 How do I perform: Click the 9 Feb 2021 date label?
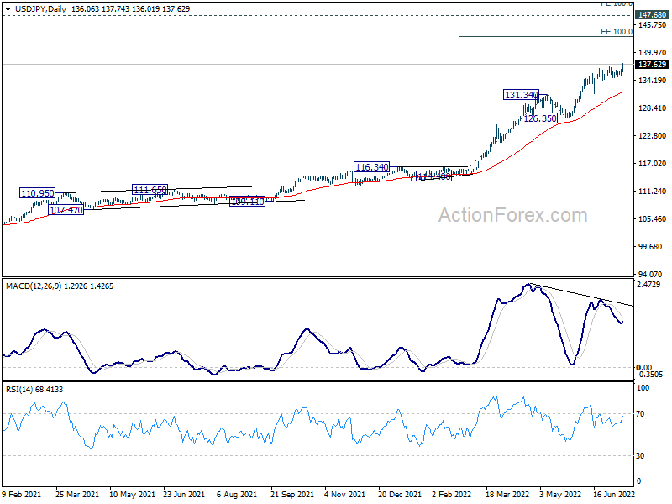coord(22,495)
